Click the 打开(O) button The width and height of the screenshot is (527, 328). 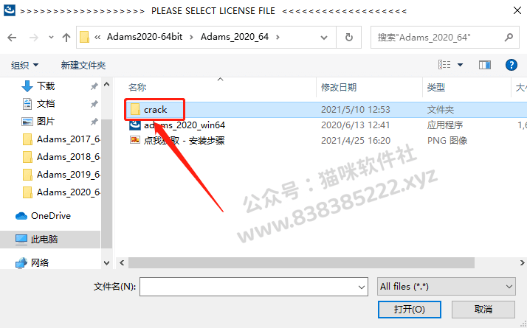[x=410, y=309]
